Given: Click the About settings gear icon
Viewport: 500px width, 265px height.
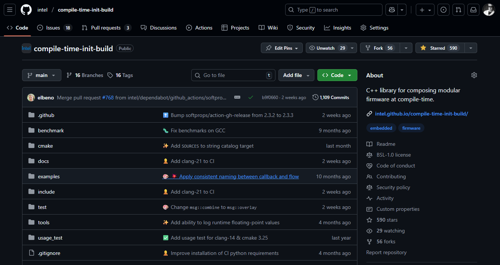Looking at the screenshot, I should click(474, 75).
